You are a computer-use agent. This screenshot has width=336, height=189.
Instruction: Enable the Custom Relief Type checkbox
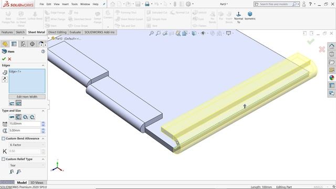4,159
